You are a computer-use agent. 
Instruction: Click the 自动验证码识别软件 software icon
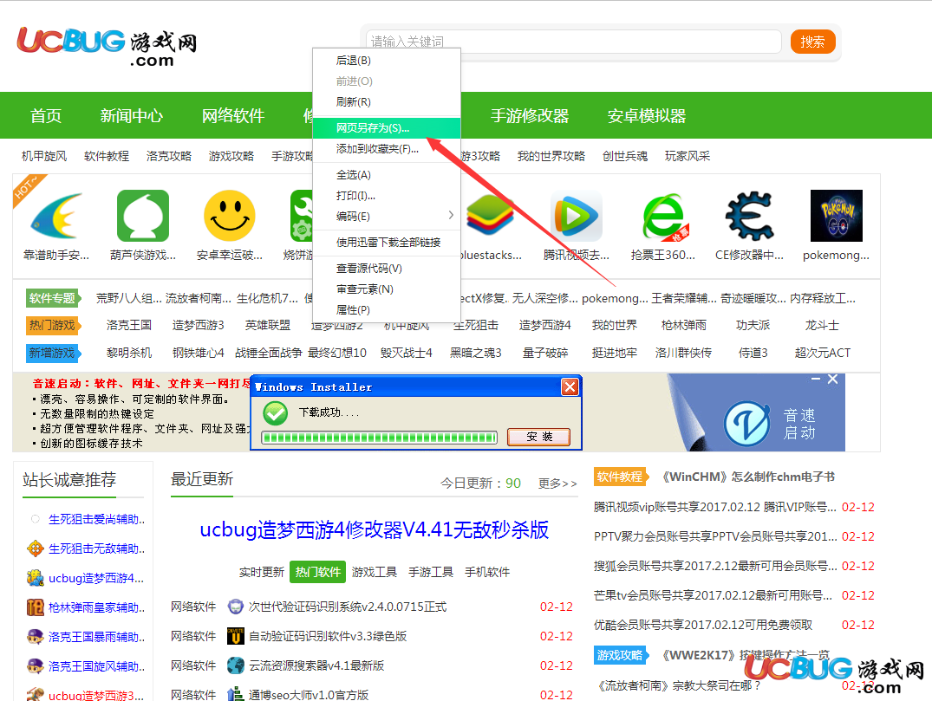click(236, 636)
